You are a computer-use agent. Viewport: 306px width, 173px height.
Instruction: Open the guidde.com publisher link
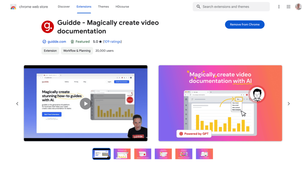(x=57, y=41)
